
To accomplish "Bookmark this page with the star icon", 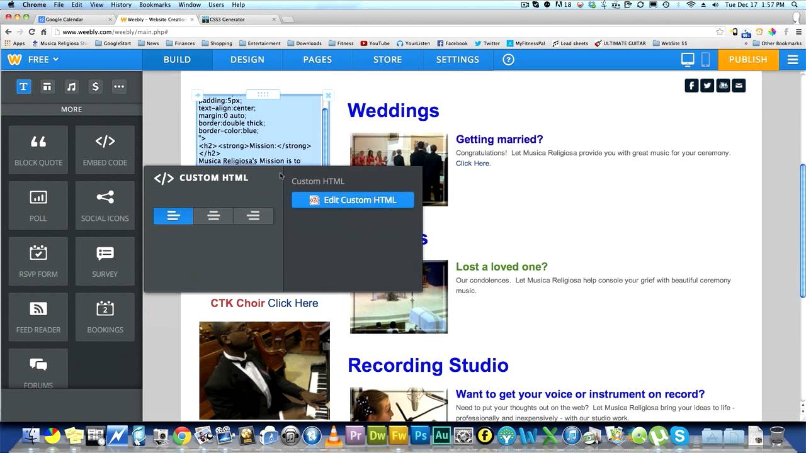I will pyautogui.click(x=720, y=31).
